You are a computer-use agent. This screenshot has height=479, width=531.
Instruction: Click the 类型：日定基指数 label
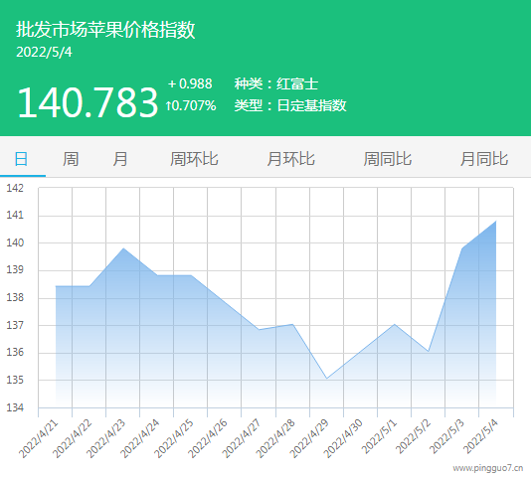(290, 105)
